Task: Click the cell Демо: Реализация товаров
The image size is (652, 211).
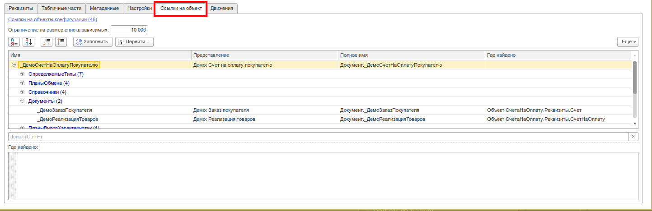Action: coord(265,119)
